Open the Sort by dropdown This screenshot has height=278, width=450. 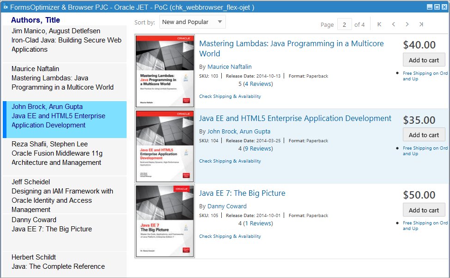tap(193, 22)
